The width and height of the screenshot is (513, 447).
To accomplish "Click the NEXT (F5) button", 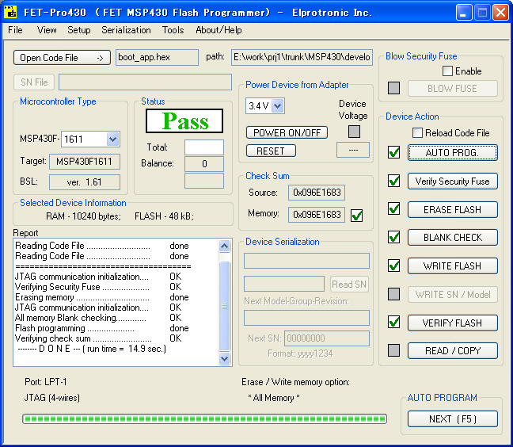I will [x=453, y=418].
